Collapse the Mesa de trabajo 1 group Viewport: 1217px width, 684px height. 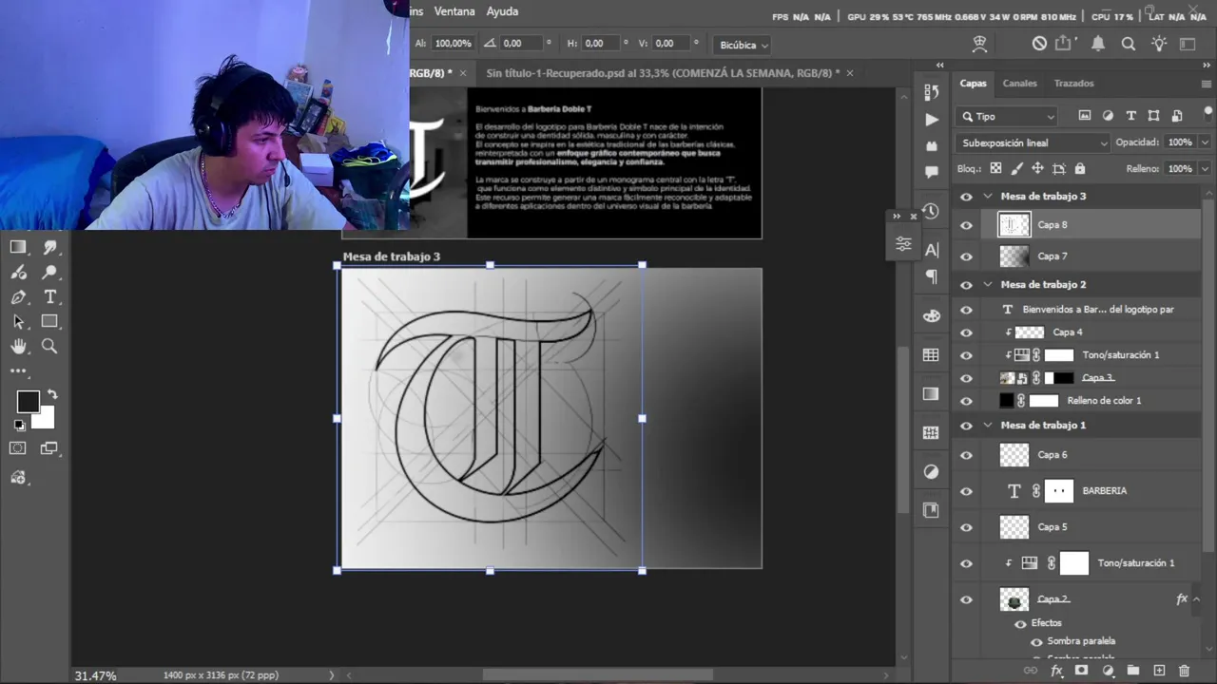point(988,426)
